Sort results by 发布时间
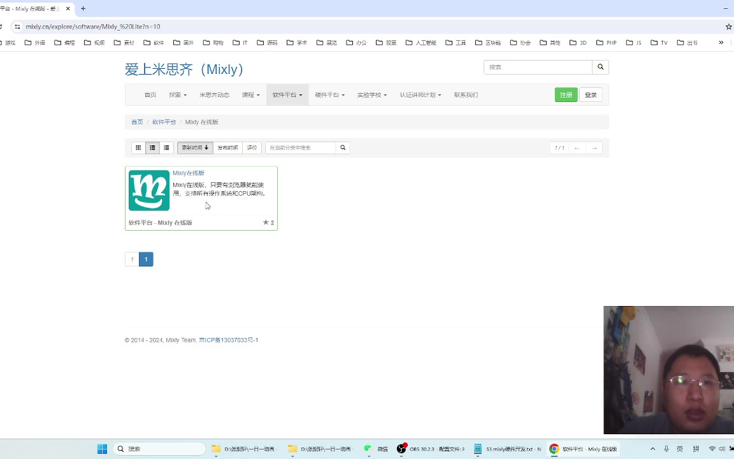 pos(228,147)
